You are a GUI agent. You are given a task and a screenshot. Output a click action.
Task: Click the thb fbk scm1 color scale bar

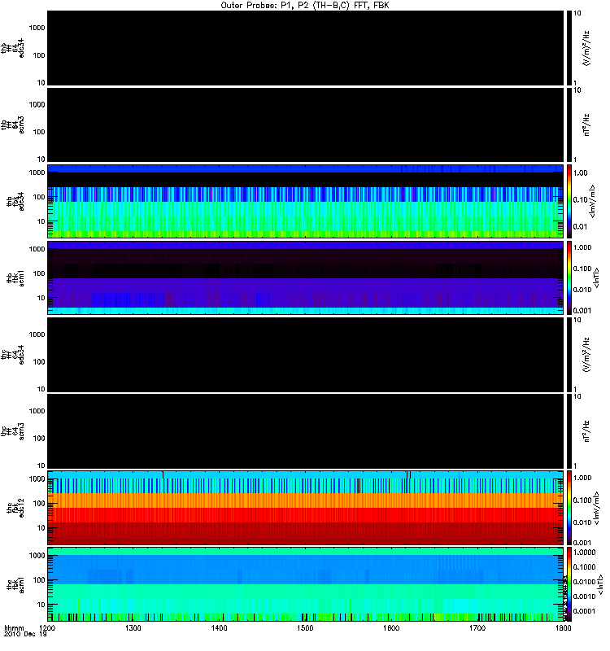coord(569,278)
